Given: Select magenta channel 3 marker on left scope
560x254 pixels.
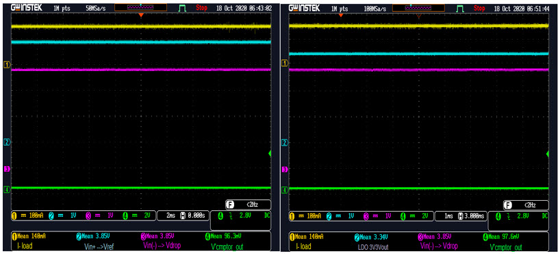Looking at the screenshot, I should pyautogui.click(x=6, y=169).
